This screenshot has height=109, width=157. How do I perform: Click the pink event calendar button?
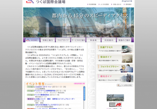(79, 83)
